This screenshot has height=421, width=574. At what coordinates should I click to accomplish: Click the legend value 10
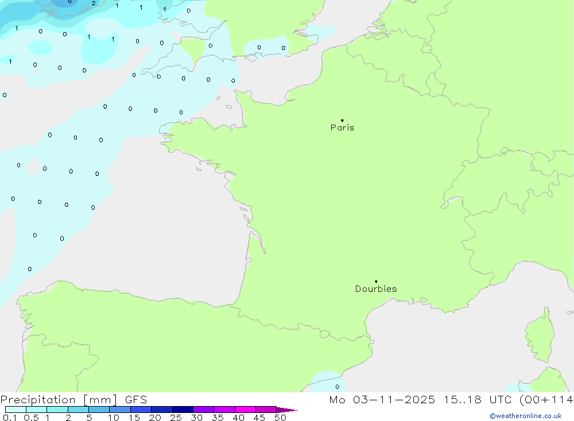114,418
